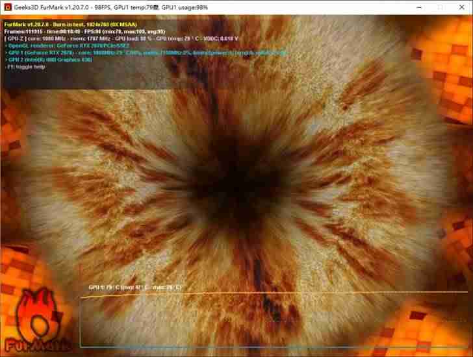Select the Frames and FPS statistics line
Screen dimensions: 473x357
[x=84, y=32]
